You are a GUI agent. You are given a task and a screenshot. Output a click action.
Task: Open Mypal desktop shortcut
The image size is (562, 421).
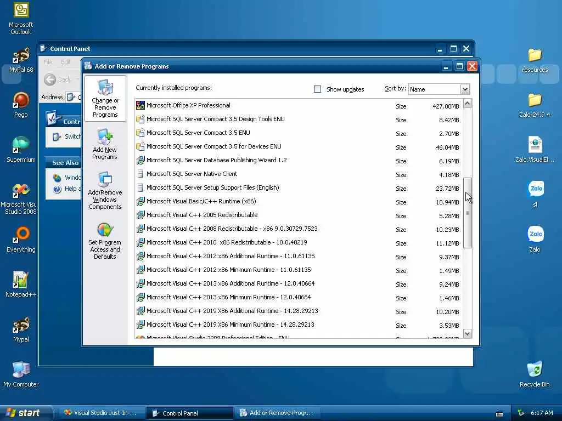coord(21,329)
